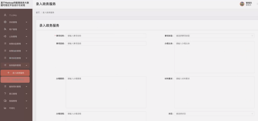Expand the 公告管理 menu chevron

coord(27,37)
